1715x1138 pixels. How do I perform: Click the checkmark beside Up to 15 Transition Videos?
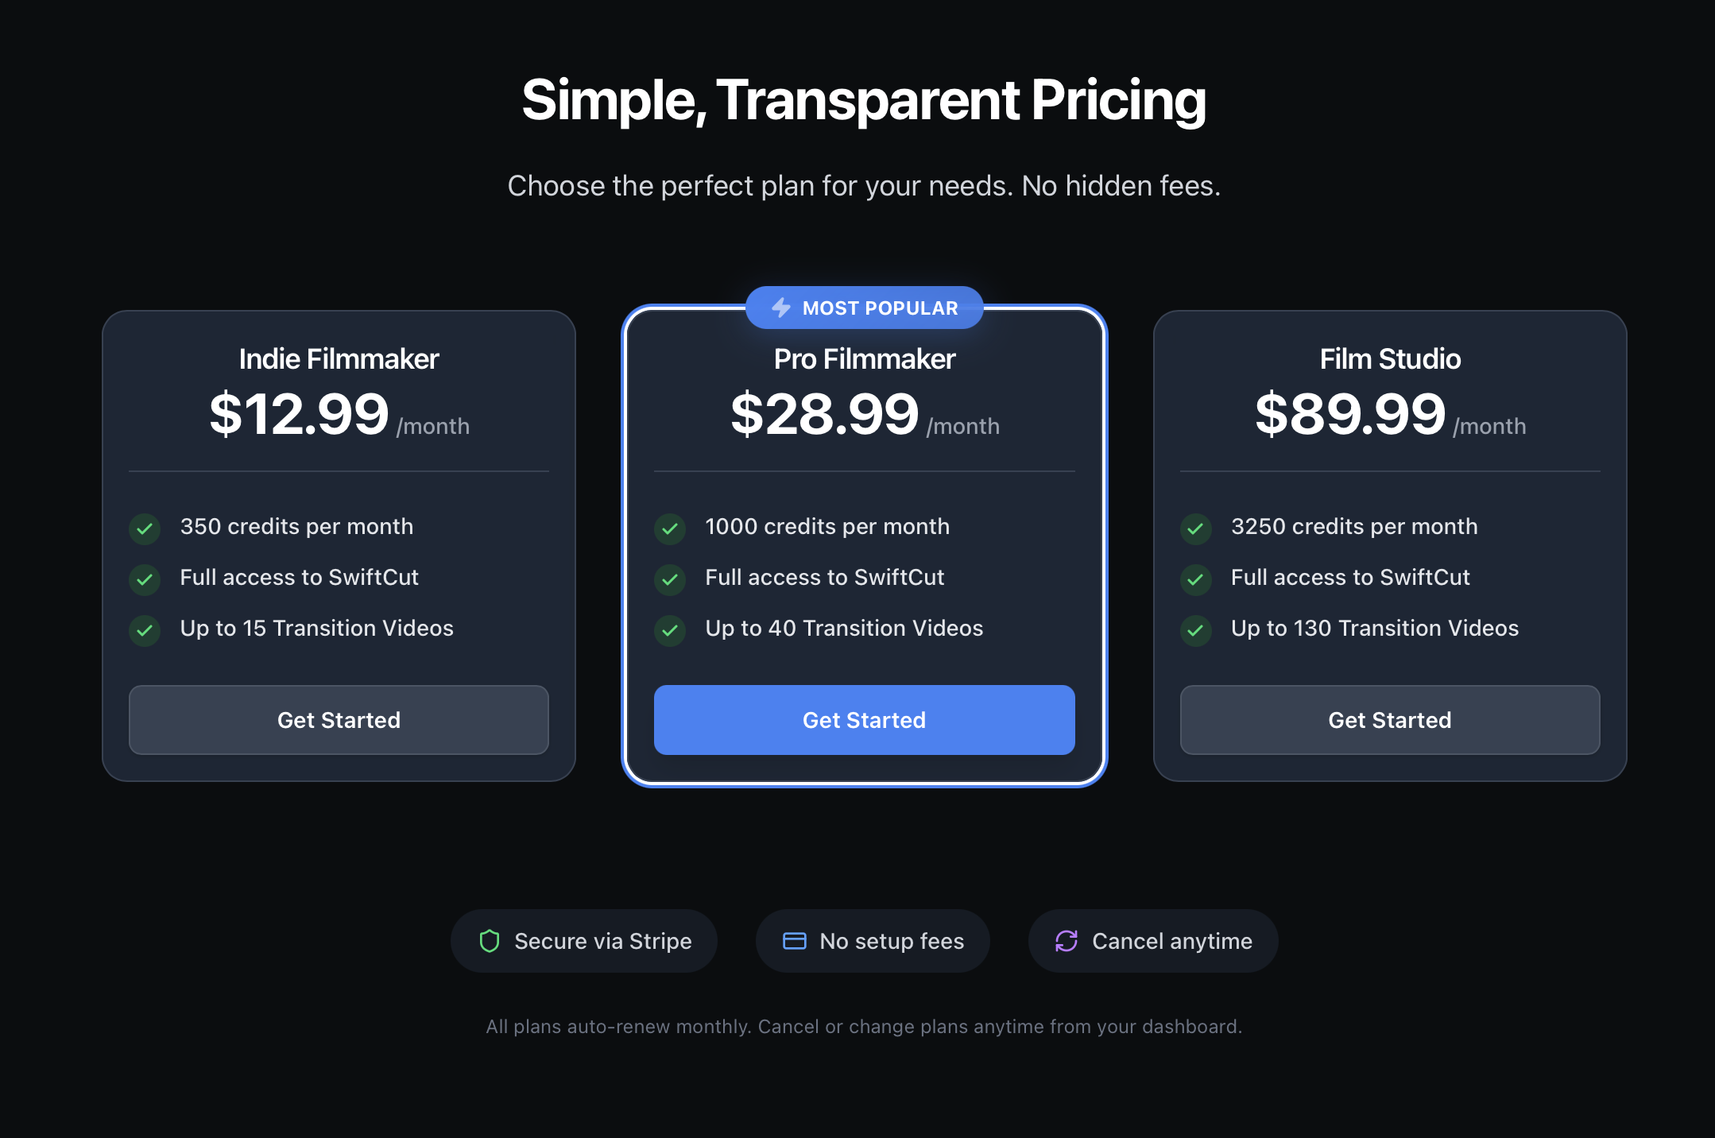click(x=145, y=630)
